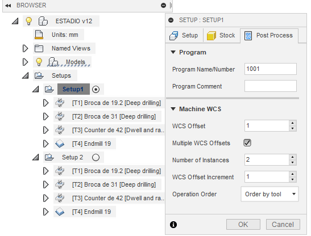The image size is (311, 236).
Task: Click the Named Views folder icon
Action: point(39,48)
